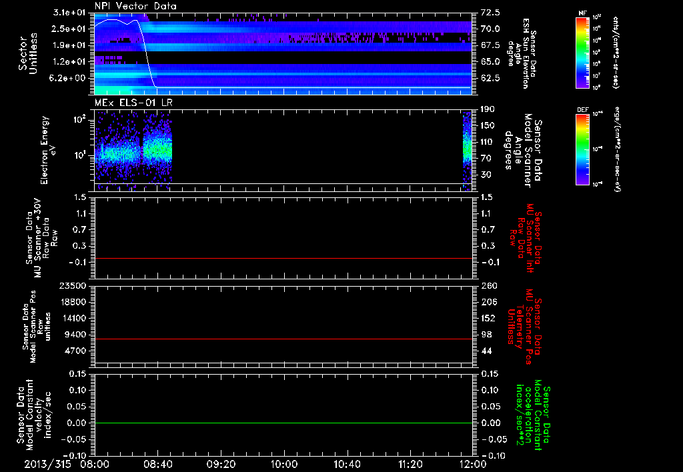
Task: Click the 70.0 sun elevation tick
Action: point(490,29)
